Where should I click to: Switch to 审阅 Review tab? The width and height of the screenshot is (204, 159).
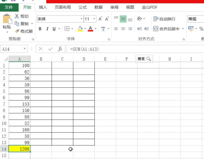(114, 7)
